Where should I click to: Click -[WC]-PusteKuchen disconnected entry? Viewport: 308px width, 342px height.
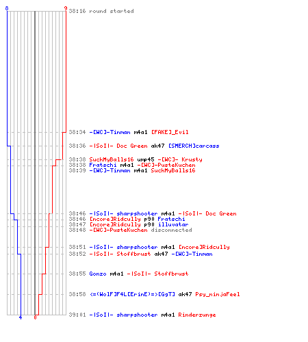tap(140, 231)
